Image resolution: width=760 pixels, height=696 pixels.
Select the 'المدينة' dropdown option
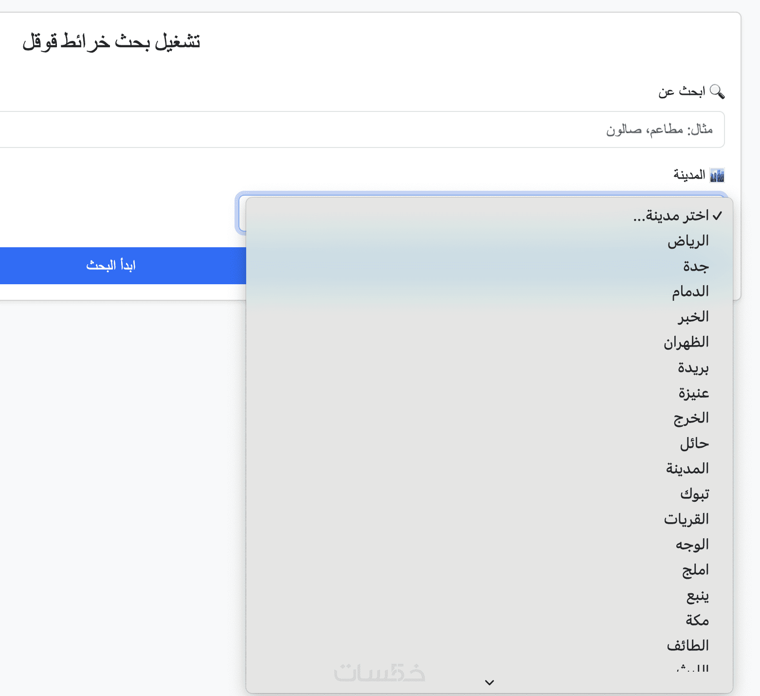[x=687, y=469]
